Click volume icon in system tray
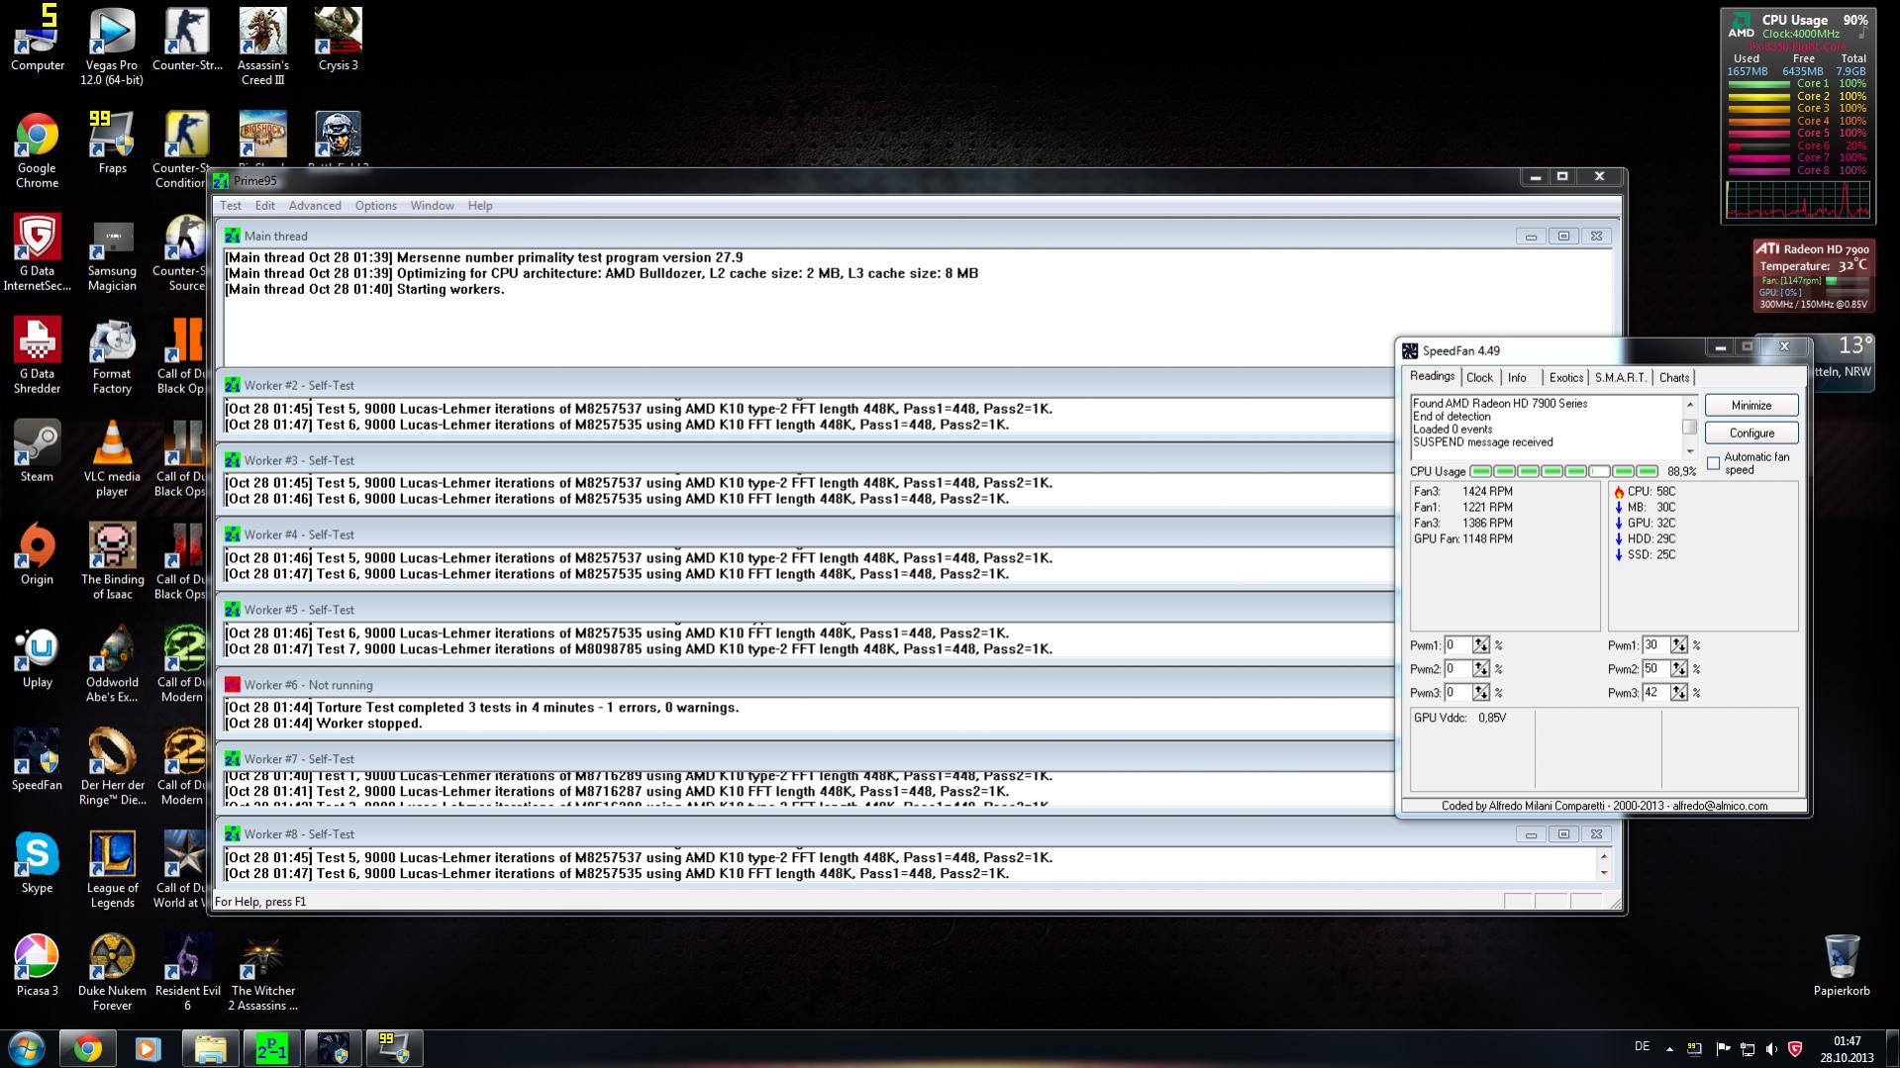Viewport: 1900px width, 1068px height. (1771, 1048)
